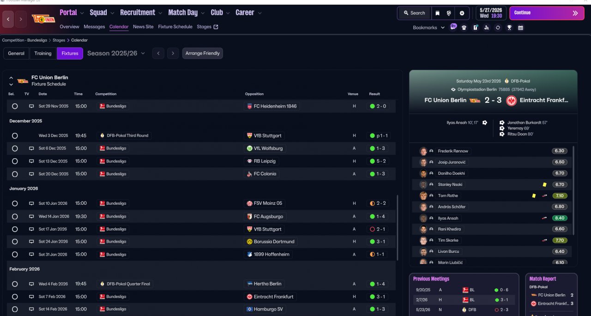The width and height of the screenshot is (591, 316).
Task: Click the Search button
Action: (x=414, y=13)
